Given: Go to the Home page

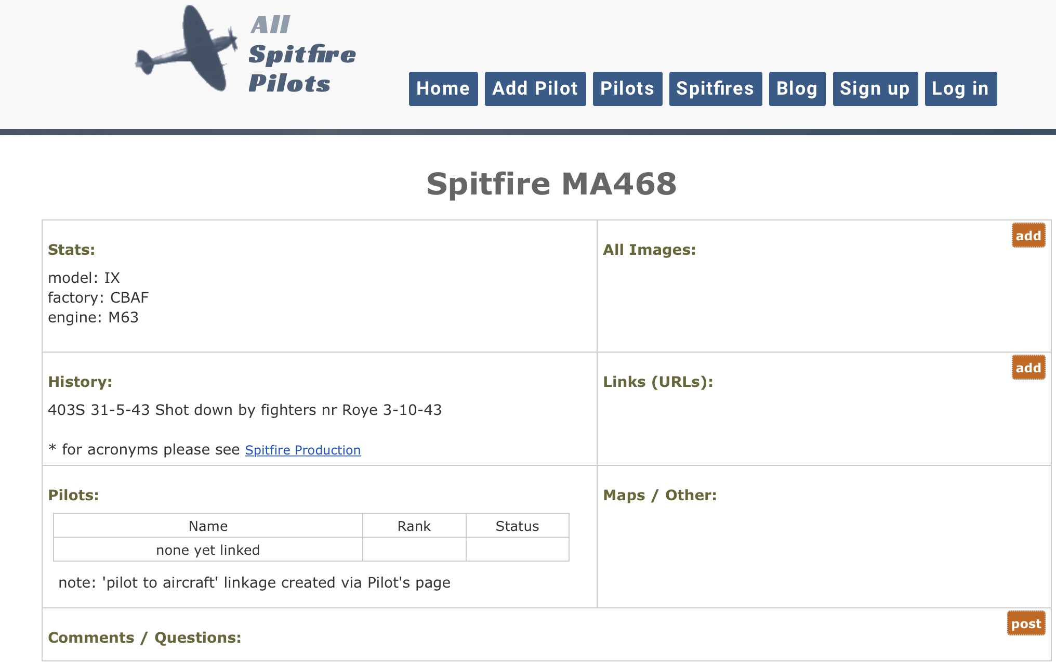Looking at the screenshot, I should tap(443, 89).
